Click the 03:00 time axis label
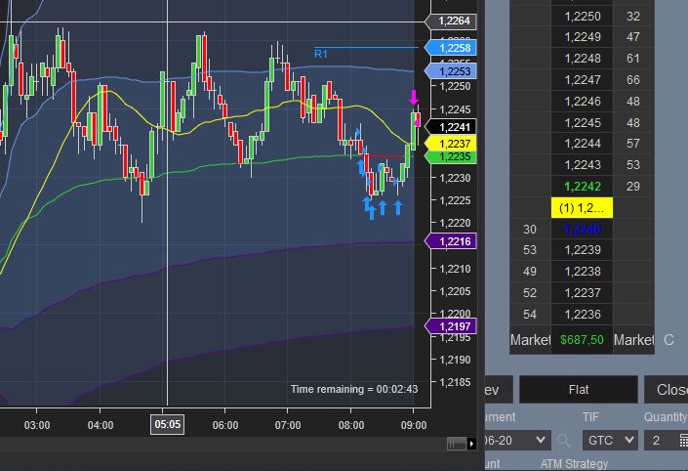 click(37, 425)
